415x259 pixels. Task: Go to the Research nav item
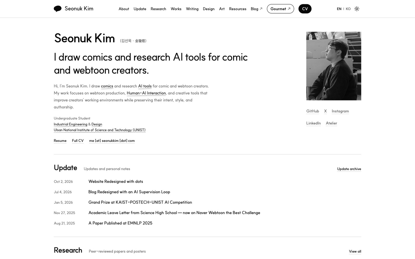pos(158,9)
